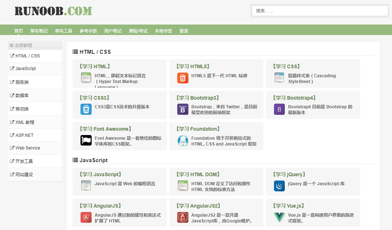Click the jQuery blue swirl icon
The image size is (392, 230).
pyautogui.click(x=279, y=186)
